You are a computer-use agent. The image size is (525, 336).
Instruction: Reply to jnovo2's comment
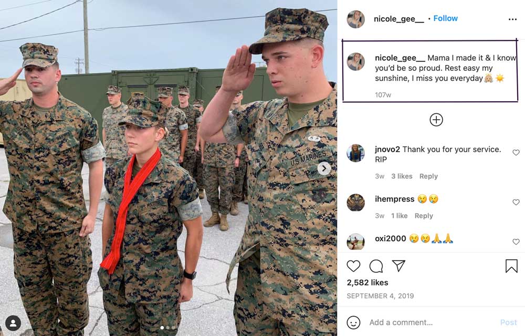pyautogui.click(x=428, y=176)
